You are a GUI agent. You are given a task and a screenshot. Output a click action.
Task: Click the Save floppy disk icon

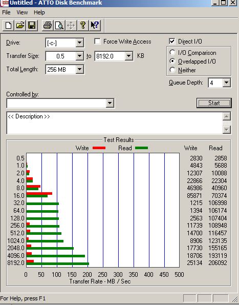(32, 25)
